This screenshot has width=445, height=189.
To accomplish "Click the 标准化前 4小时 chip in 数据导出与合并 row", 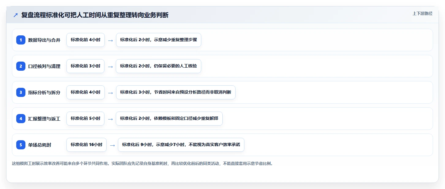I will tap(85, 40).
